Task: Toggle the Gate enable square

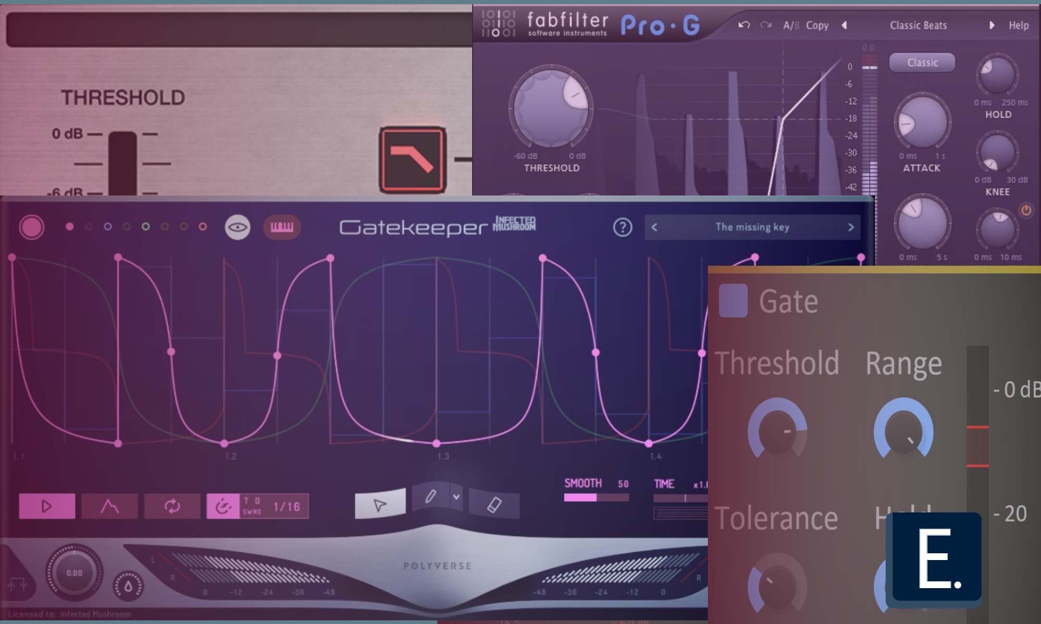Action: coord(733,301)
